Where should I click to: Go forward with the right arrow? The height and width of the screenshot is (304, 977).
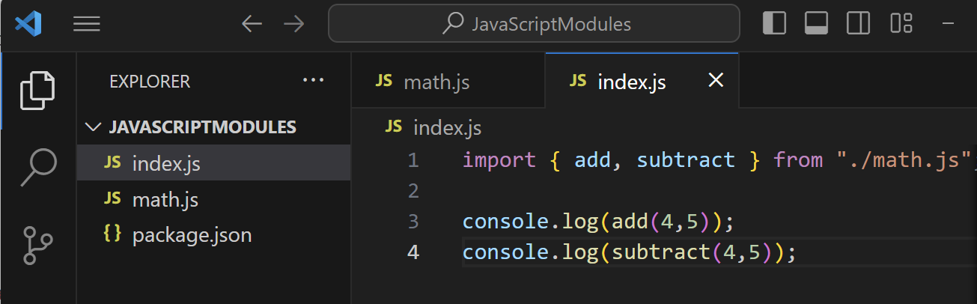click(294, 24)
